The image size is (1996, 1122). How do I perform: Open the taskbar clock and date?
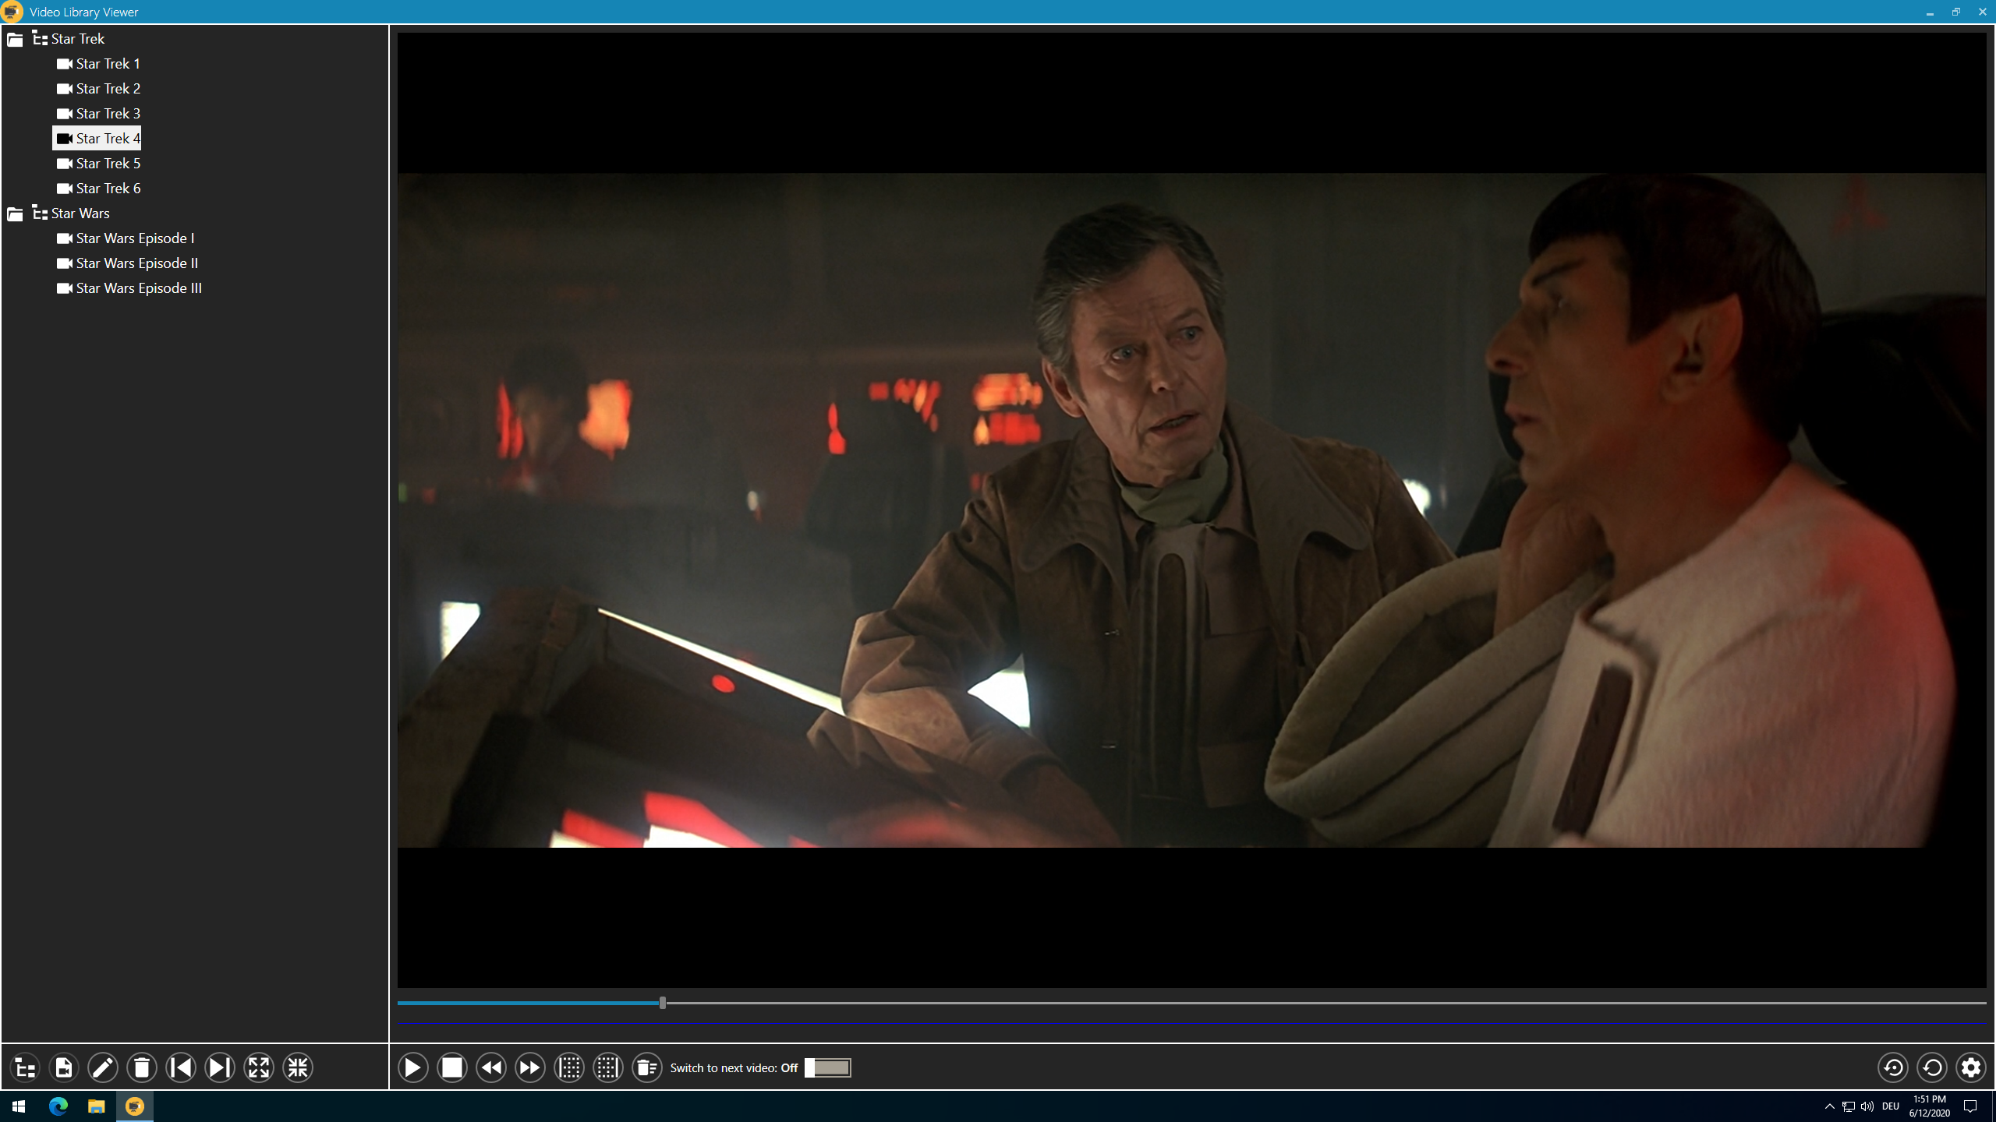[1929, 1106]
